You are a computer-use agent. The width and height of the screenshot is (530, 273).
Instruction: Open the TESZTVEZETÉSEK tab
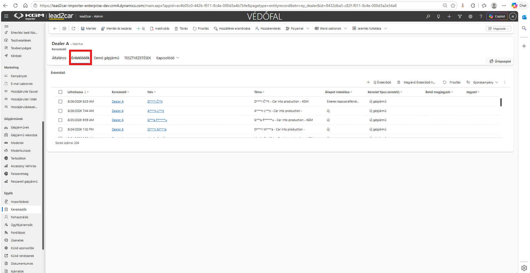coord(137,58)
